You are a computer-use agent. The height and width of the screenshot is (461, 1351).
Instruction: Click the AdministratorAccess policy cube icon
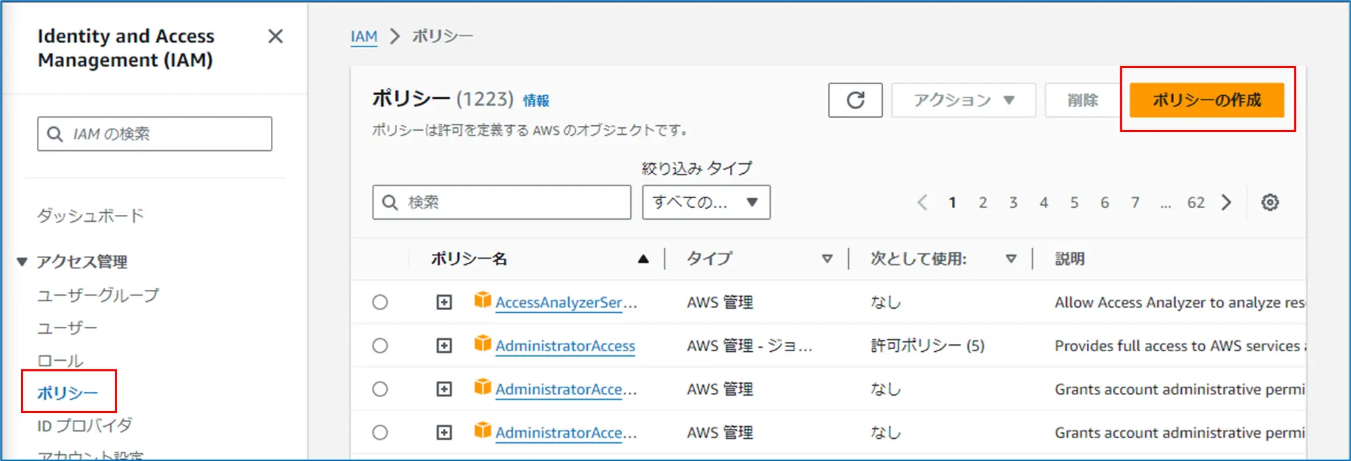(483, 343)
